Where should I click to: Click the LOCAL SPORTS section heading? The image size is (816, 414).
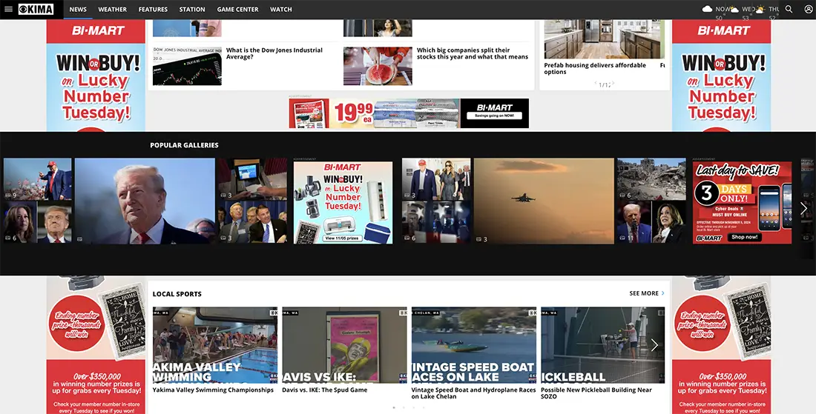[x=177, y=293]
